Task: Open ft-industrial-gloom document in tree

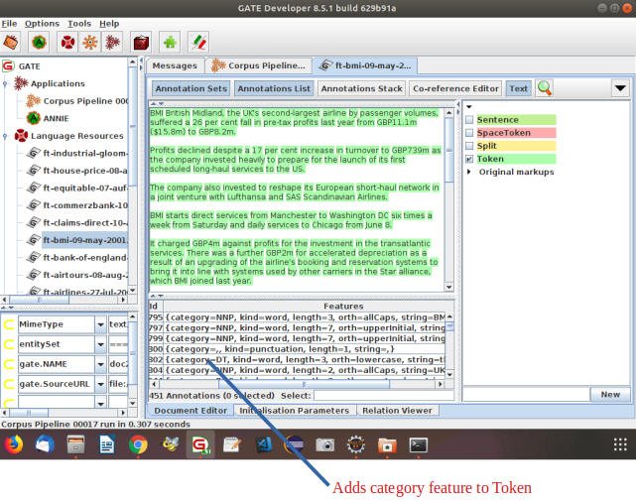Action: coord(85,154)
